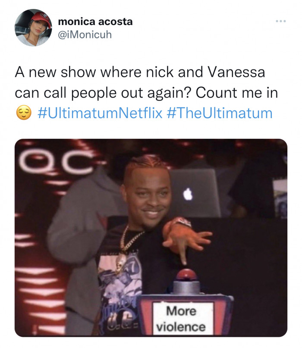Click the gold chain pendant in the meme

click(121, 262)
